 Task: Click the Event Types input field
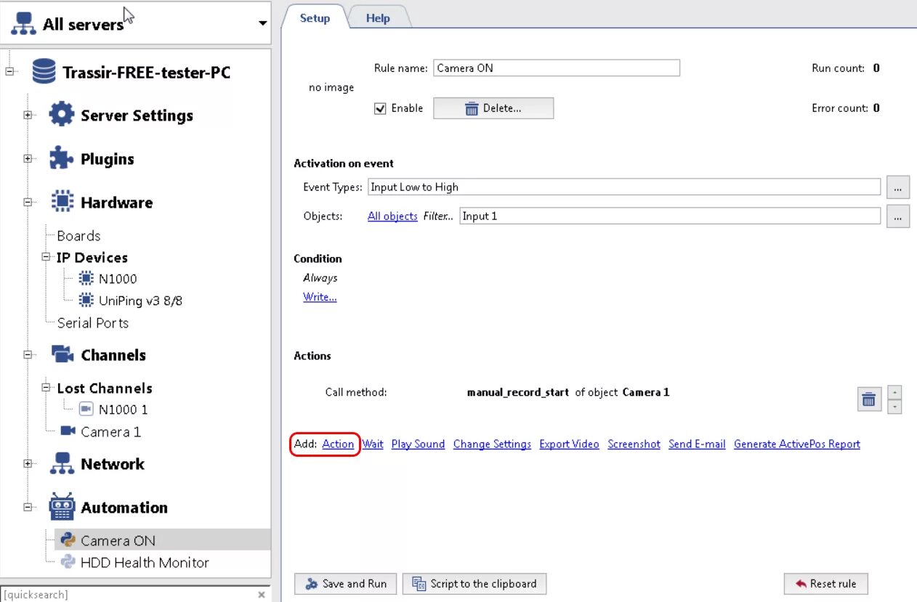(x=624, y=187)
